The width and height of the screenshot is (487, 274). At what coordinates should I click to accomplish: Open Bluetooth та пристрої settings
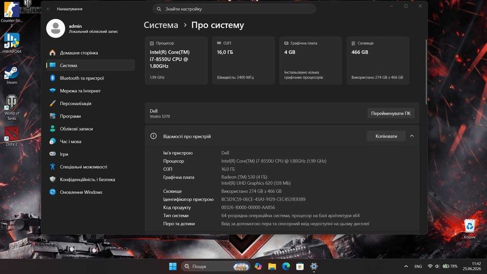(91, 78)
